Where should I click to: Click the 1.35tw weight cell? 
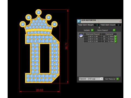coord(111,36)
